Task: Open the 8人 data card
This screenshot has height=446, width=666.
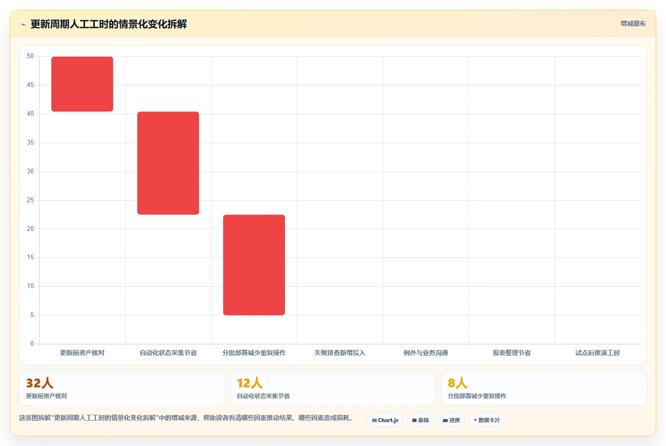Action: pos(544,388)
